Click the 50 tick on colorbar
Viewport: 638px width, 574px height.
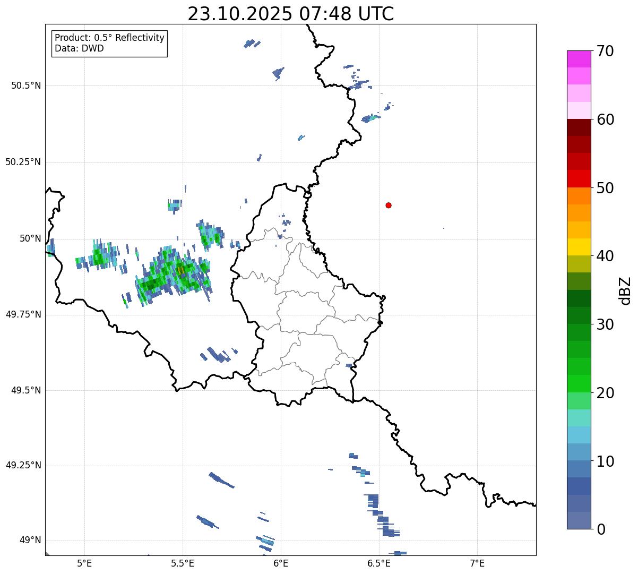(x=605, y=188)
